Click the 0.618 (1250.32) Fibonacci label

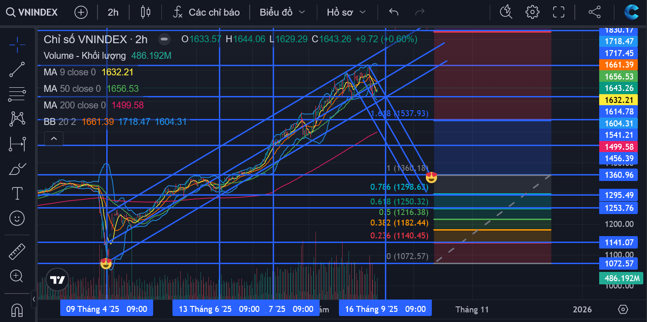(x=399, y=202)
